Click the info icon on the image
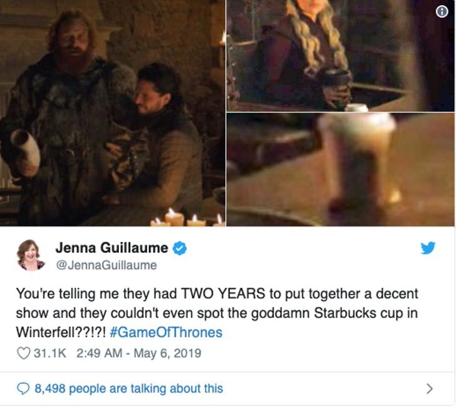This screenshot has width=456, height=412. 442,12
